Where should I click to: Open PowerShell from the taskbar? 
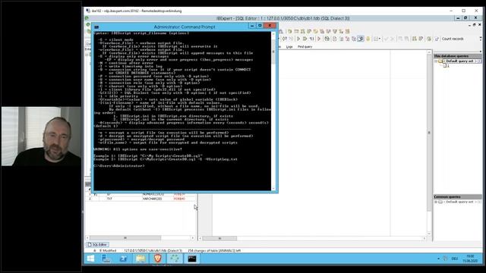pyautogui.click(x=123, y=259)
